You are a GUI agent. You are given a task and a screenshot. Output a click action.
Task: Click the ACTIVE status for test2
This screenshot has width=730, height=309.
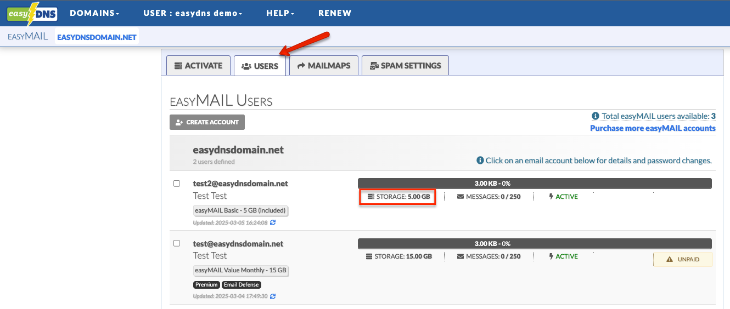(x=563, y=197)
